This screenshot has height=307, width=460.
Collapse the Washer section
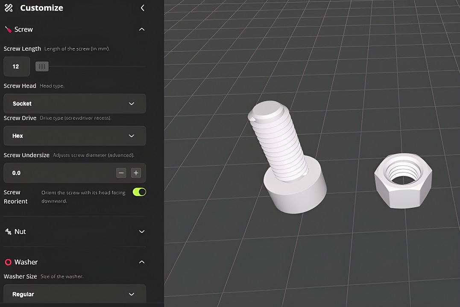142,262
